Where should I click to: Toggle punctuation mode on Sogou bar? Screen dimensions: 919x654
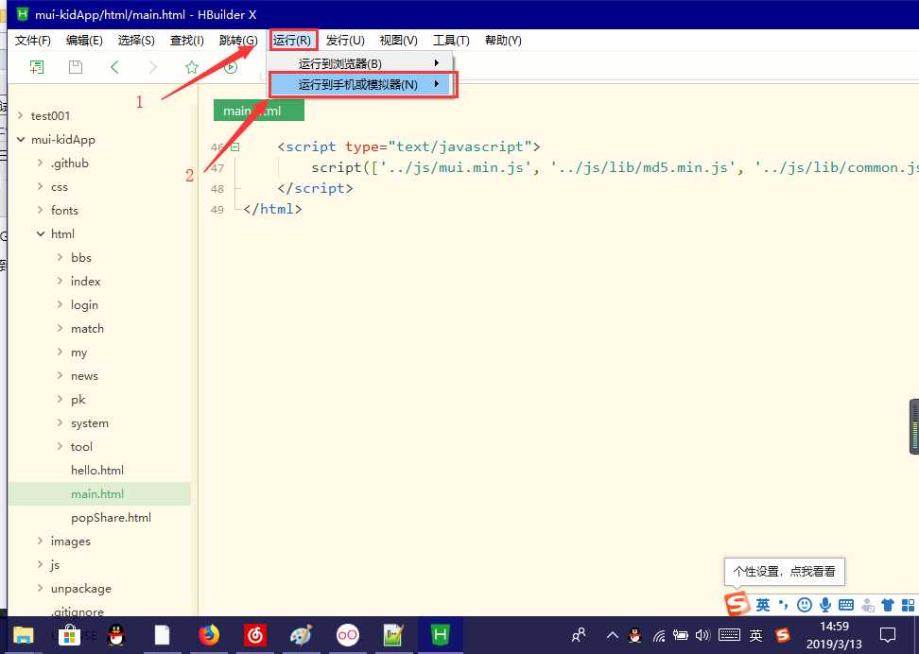[x=784, y=605]
